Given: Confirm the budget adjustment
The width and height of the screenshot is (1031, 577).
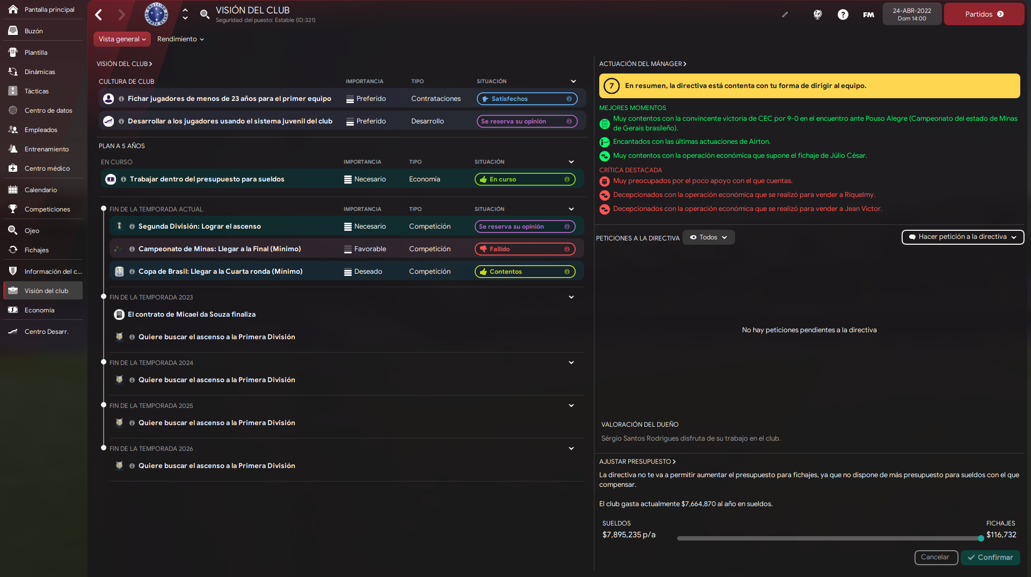Looking at the screenshot, I should coord(990,557).
